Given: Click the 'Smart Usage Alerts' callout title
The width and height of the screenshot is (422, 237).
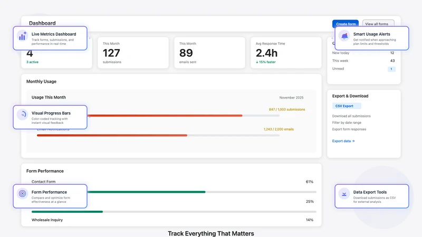Looking at the screenshot, I should click(372, 34).
